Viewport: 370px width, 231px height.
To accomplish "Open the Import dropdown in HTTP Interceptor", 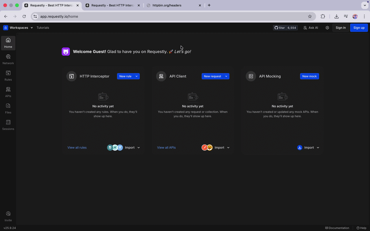I will [132, 148].
